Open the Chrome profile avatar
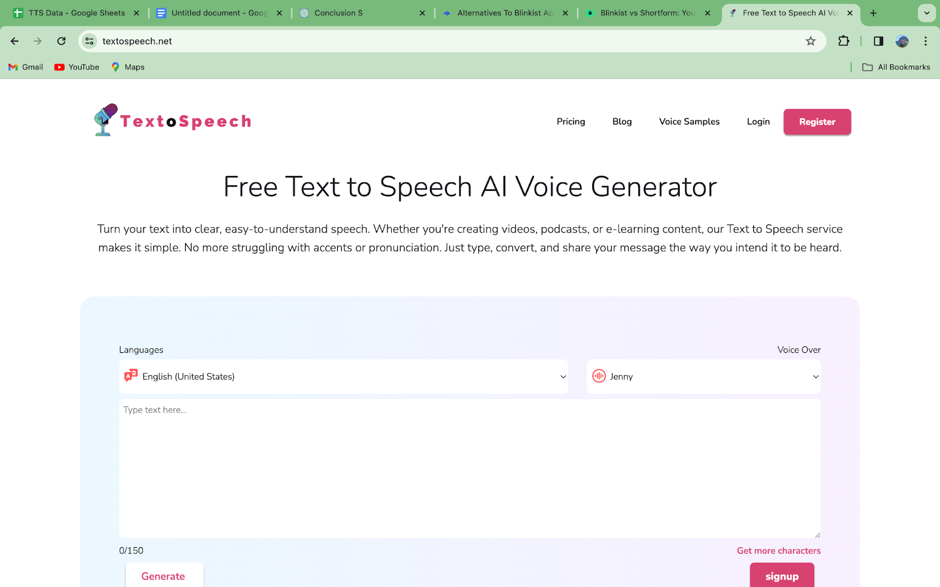The height and width of the screenshot is (587, 940). pyautogui.click(x=902, y=41)
